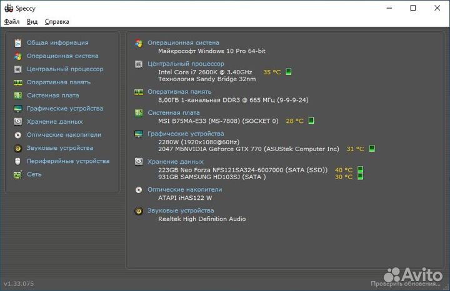Click the Системная плата heading in summary

[174, 112]
